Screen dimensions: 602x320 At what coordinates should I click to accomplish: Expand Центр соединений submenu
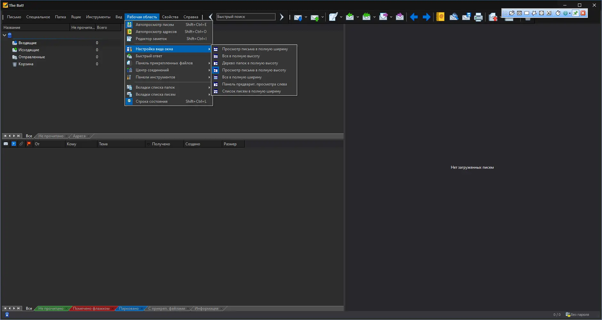(x=169, y=70)
